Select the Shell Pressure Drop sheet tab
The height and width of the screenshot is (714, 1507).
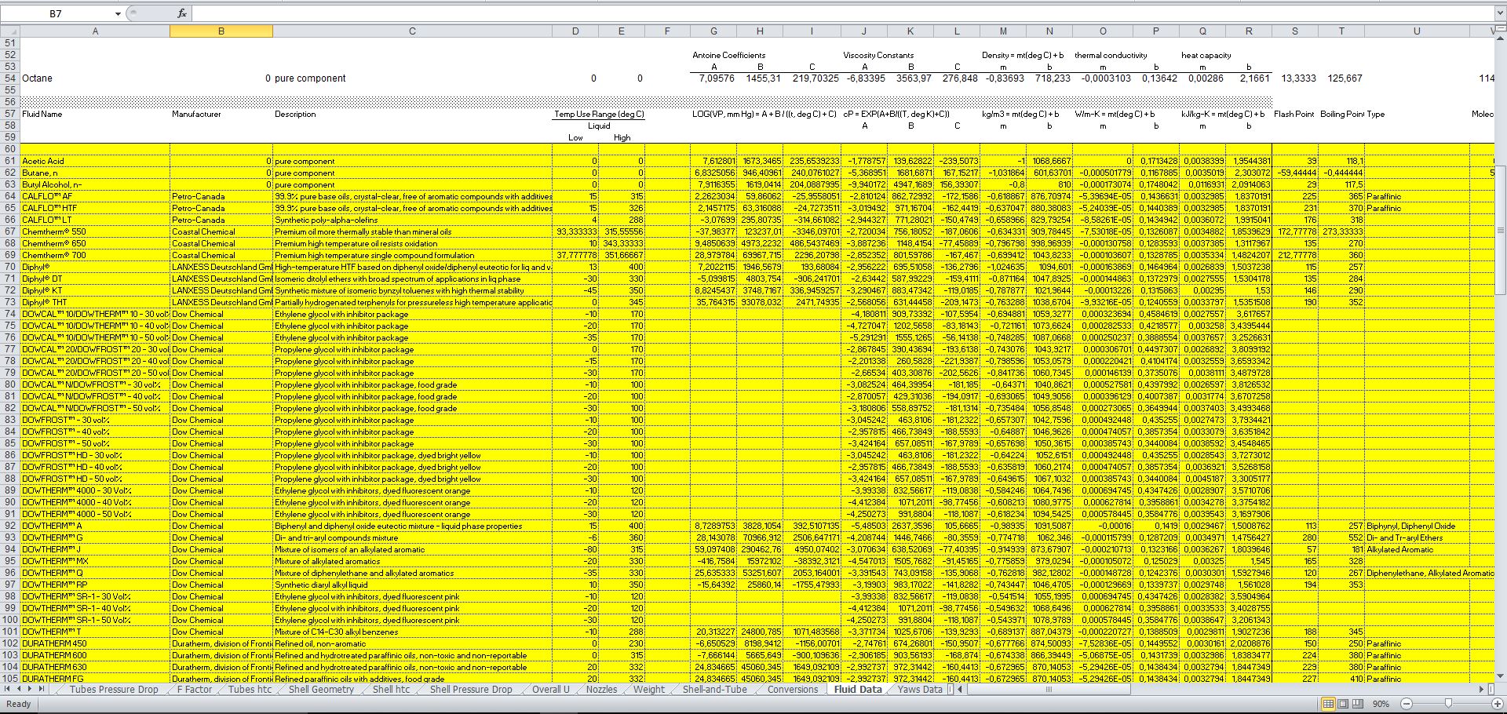(470, 689)
